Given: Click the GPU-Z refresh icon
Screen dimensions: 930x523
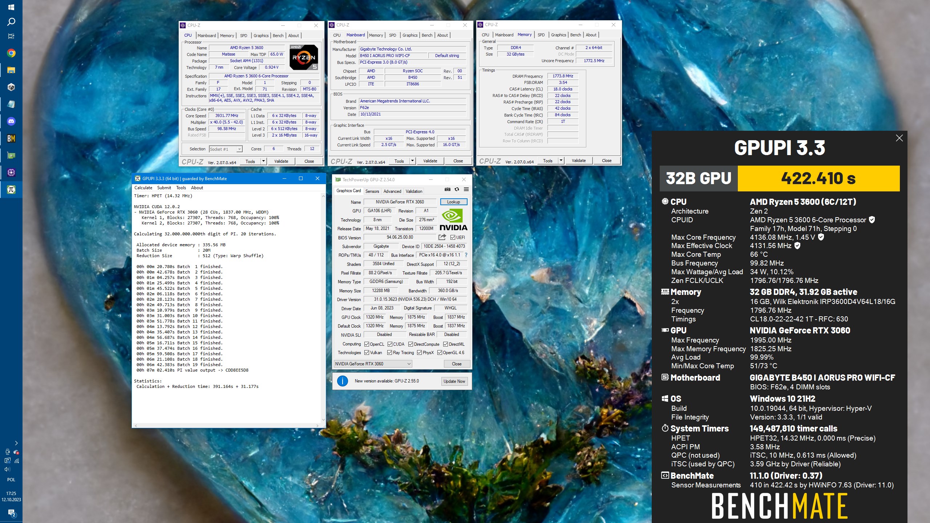Looking at the screenshot, I should pyautogui.click(x=457, y=189).
